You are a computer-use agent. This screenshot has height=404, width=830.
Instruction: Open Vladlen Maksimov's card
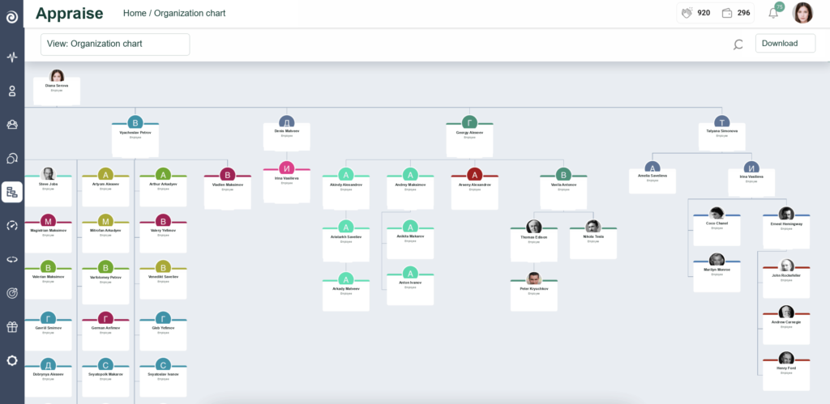[228, 189]
